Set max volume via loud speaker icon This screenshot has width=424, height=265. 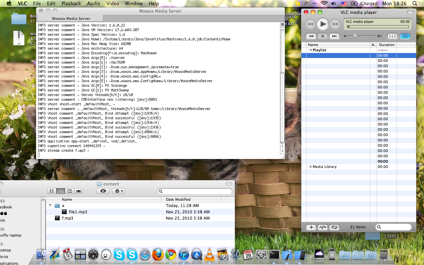[379, 36]
